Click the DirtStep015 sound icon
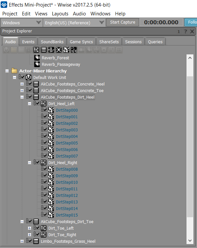 point(51,215)
